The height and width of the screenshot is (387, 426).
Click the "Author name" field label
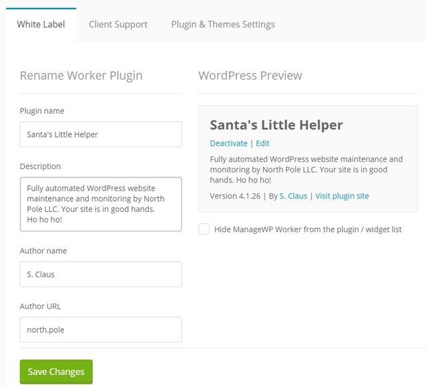pyautogui.click(x=43, y=251)
